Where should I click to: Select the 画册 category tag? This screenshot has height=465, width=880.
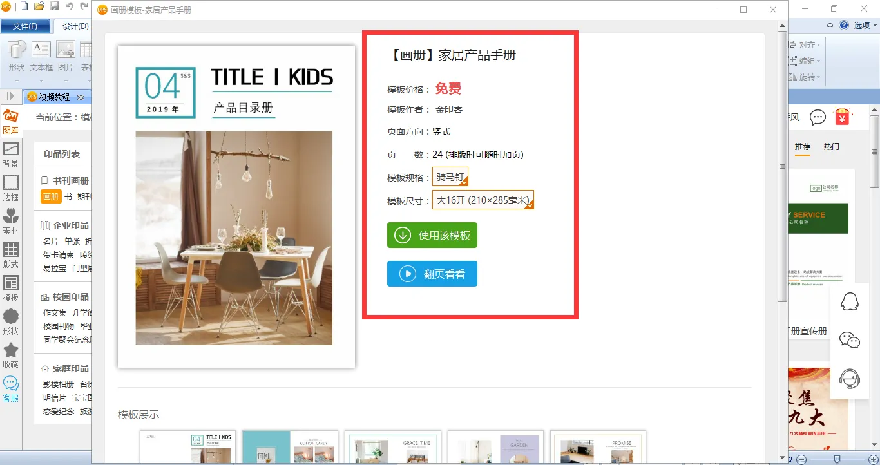(51, 197)
